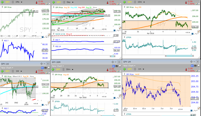Toggle F scale option in 30m chart
The height and width of the screenshot is (116, 201).
120,98
